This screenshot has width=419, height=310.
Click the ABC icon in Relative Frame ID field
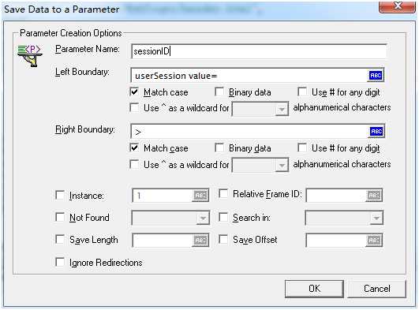373,196
